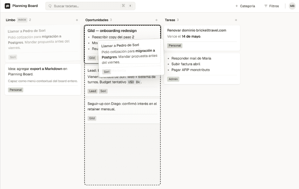
Task: Open the Seguir-up con Diego card
Action: (x=122, y=111)
